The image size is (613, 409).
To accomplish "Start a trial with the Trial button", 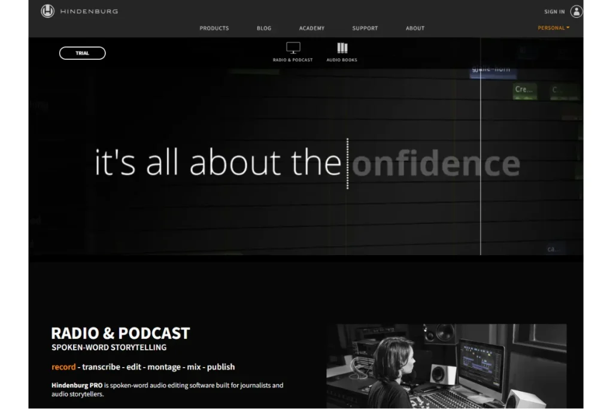I will click(83, 53).
